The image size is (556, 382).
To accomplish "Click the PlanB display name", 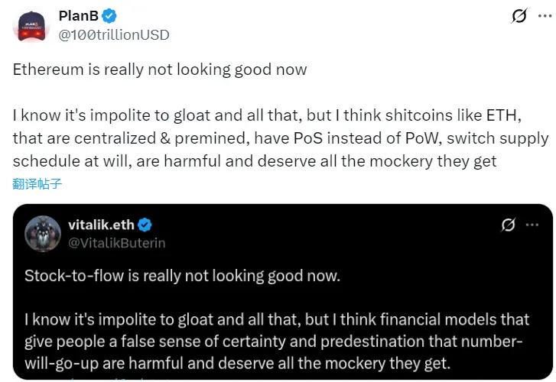I will pyautogui.click(x=79, y=16).
